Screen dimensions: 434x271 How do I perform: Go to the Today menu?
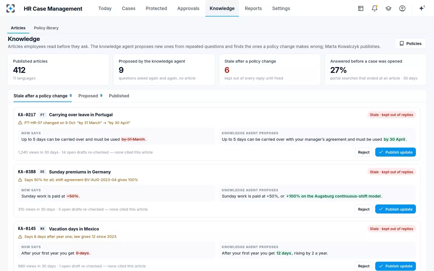[x=105, y=8]
